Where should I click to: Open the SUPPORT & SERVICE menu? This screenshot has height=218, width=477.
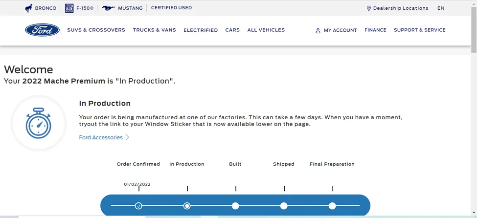pos(419,30)
